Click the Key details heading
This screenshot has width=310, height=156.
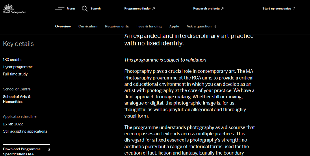(x=18, y=44)
